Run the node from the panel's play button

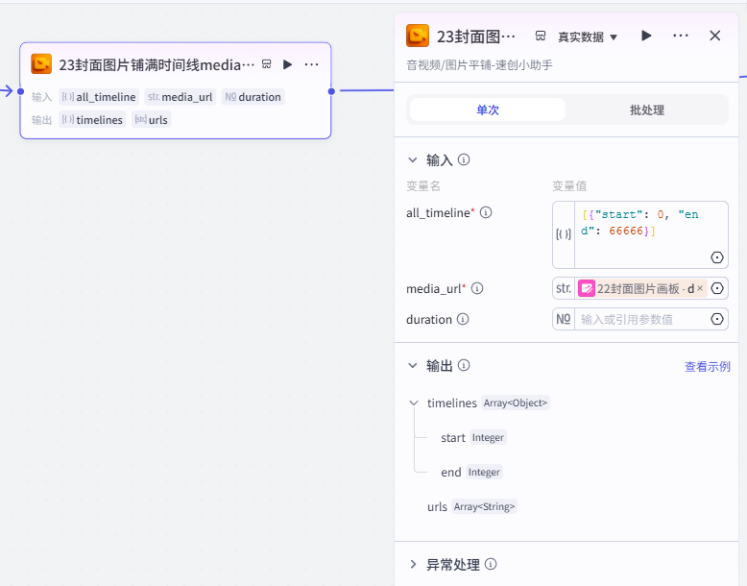tap(646, 36)
